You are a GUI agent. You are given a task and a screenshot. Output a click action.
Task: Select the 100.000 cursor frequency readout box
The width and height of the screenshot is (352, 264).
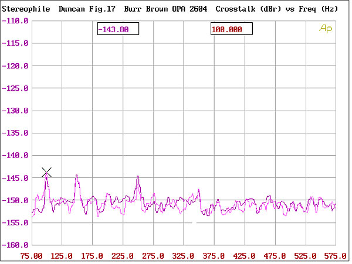coord(232,29)
